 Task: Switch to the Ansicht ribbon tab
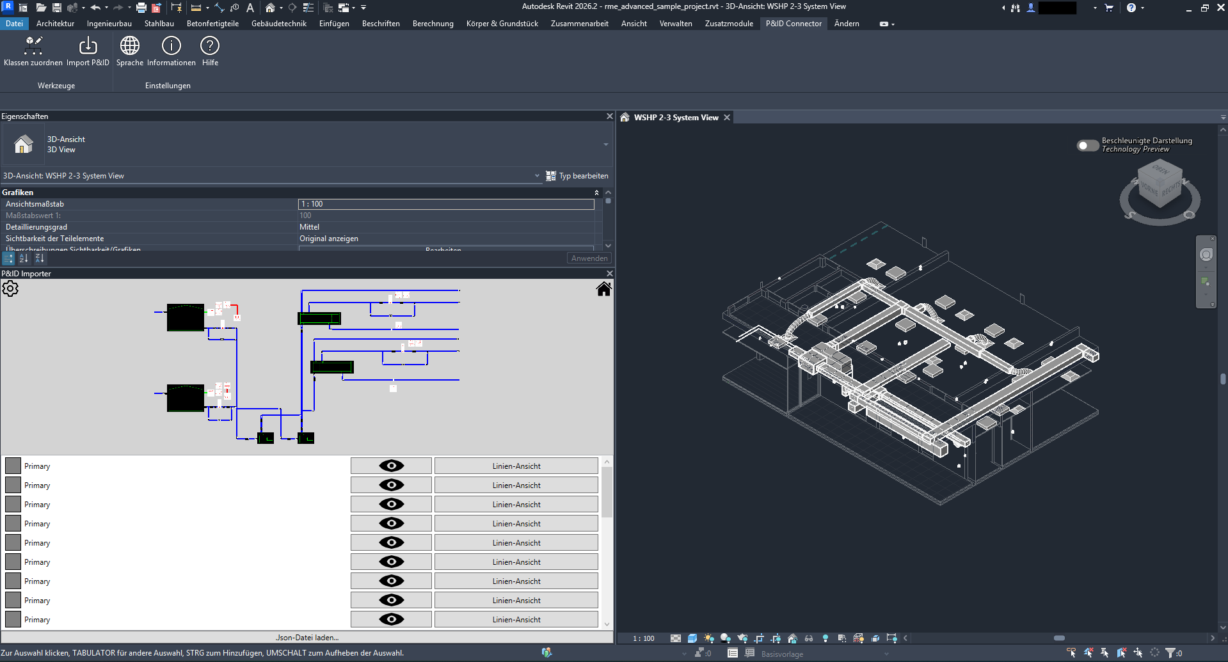(x=633, y=24)
